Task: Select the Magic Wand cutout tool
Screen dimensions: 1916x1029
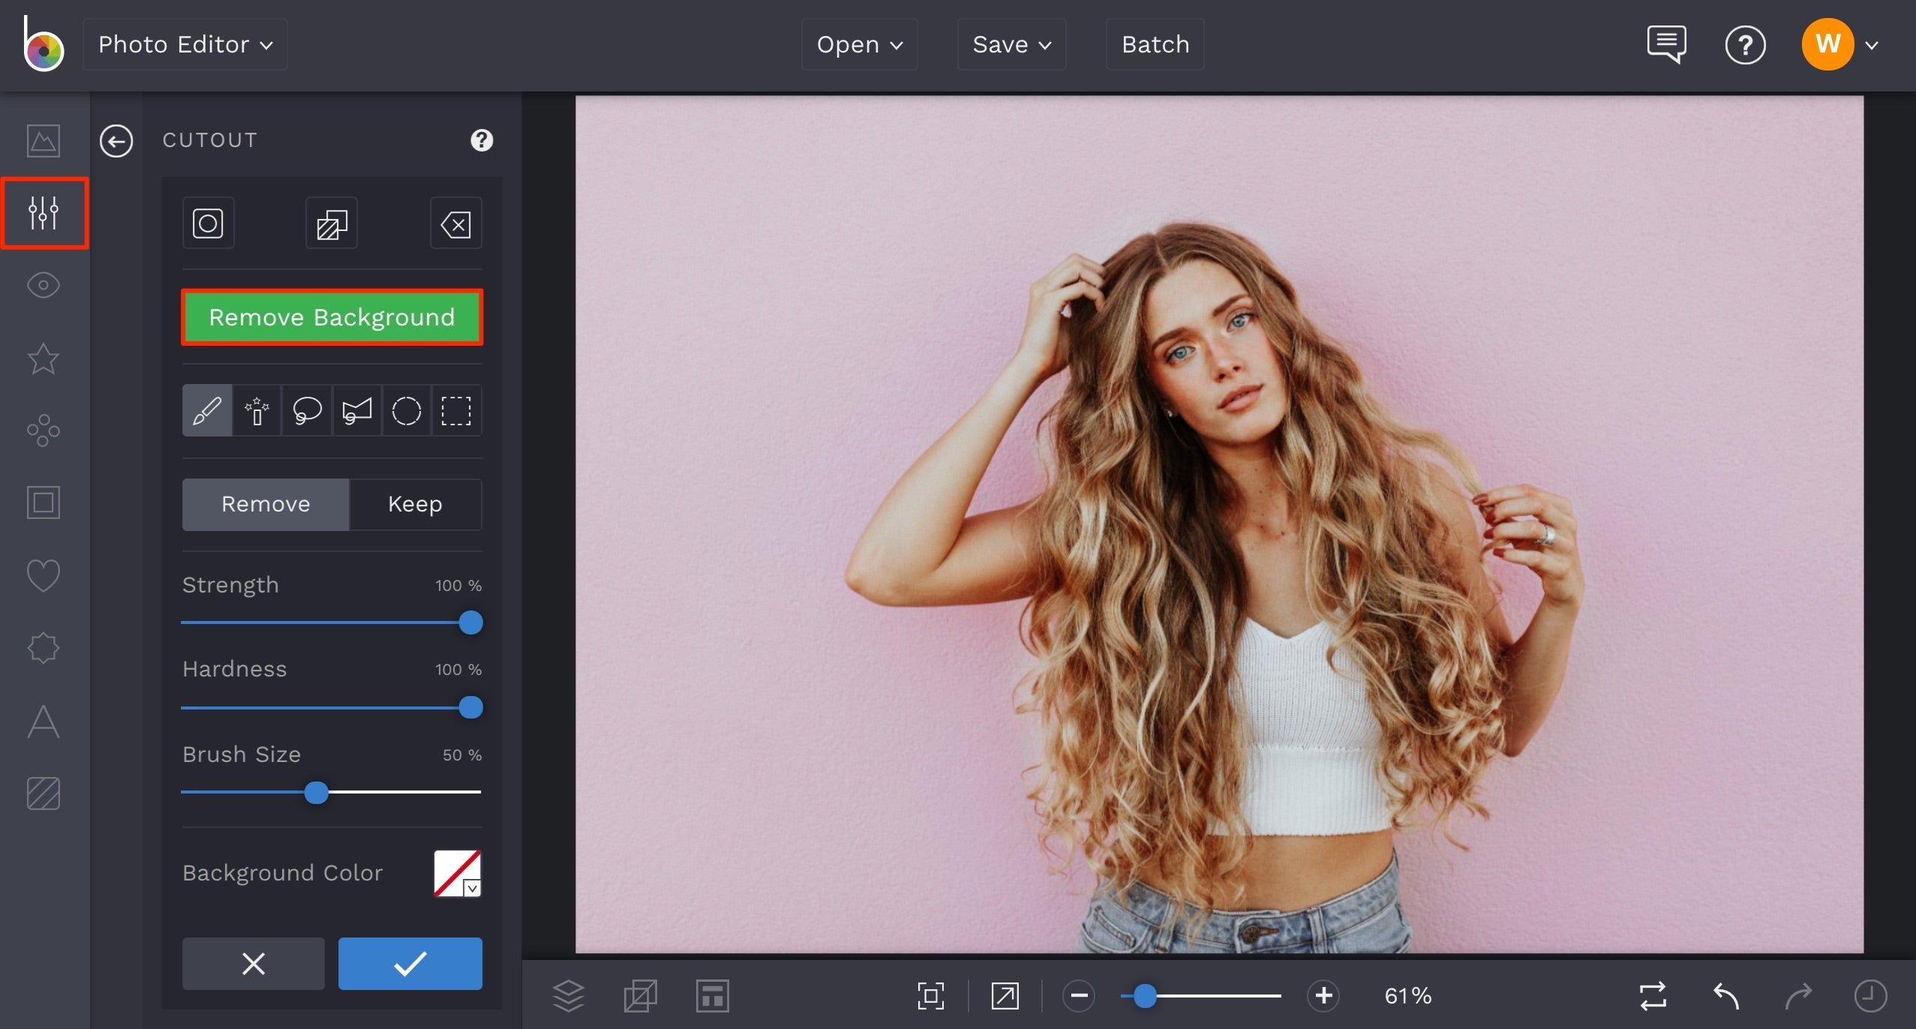Action: [257, 410]
